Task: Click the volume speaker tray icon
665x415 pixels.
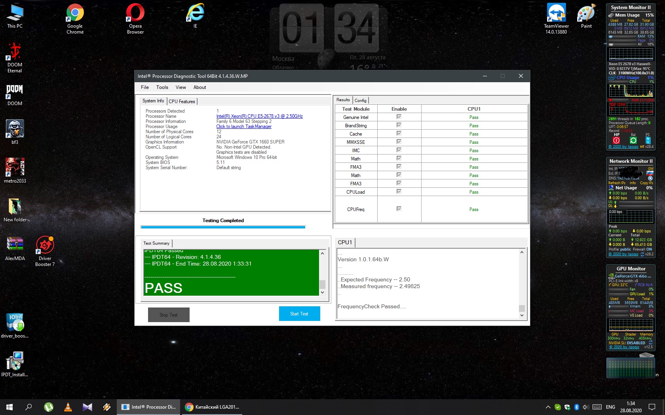Action: 586,407
